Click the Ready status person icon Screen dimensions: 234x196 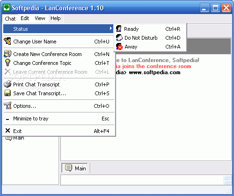(119, 28)
